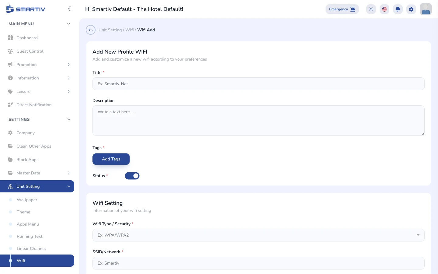
Task: Expand the Promotion submenu chevron
Action: [x=69, y=65]
